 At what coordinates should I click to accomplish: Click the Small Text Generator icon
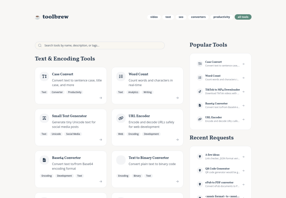(44, 118)
